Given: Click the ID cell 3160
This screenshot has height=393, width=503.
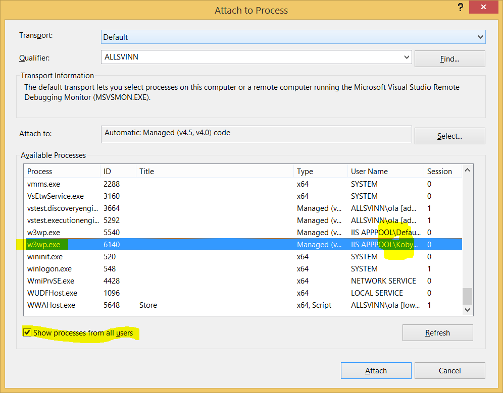Looking at the screenshot, I should click(x=112, y=196).
